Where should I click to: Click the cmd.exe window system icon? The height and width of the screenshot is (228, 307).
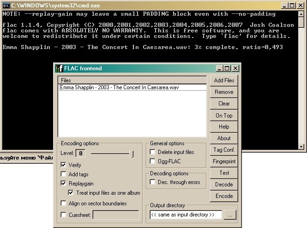pyautogui.click(x=6, y=5)
